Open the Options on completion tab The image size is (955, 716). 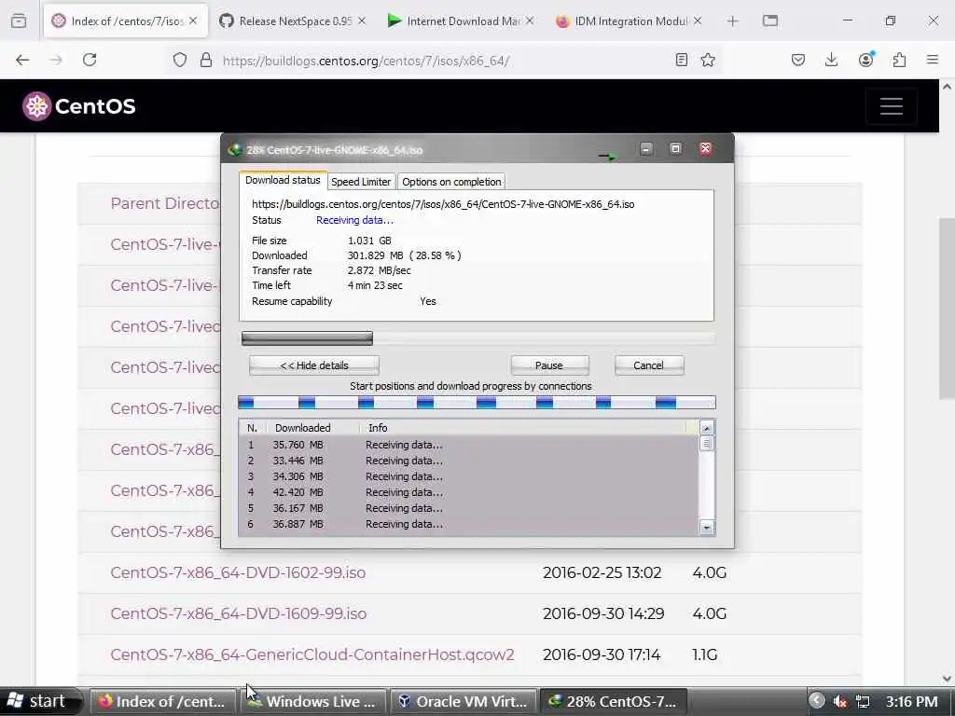pyautogui.click(x=451, y=182)
